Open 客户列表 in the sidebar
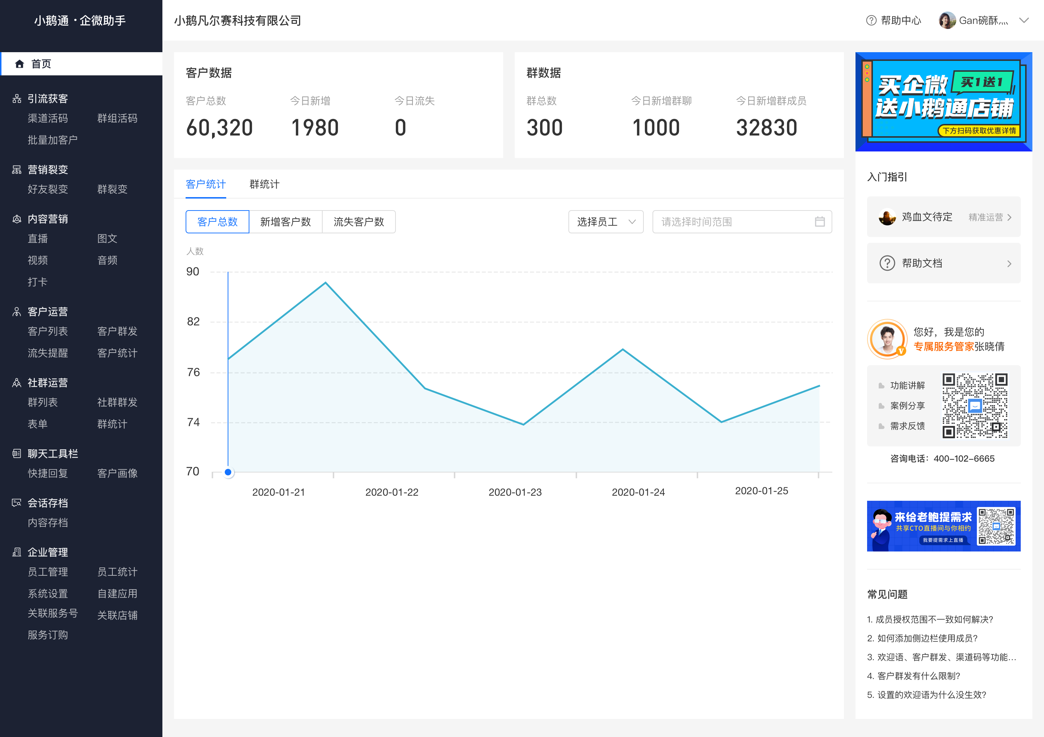The image size is (1044, 737). pos(48,331)
